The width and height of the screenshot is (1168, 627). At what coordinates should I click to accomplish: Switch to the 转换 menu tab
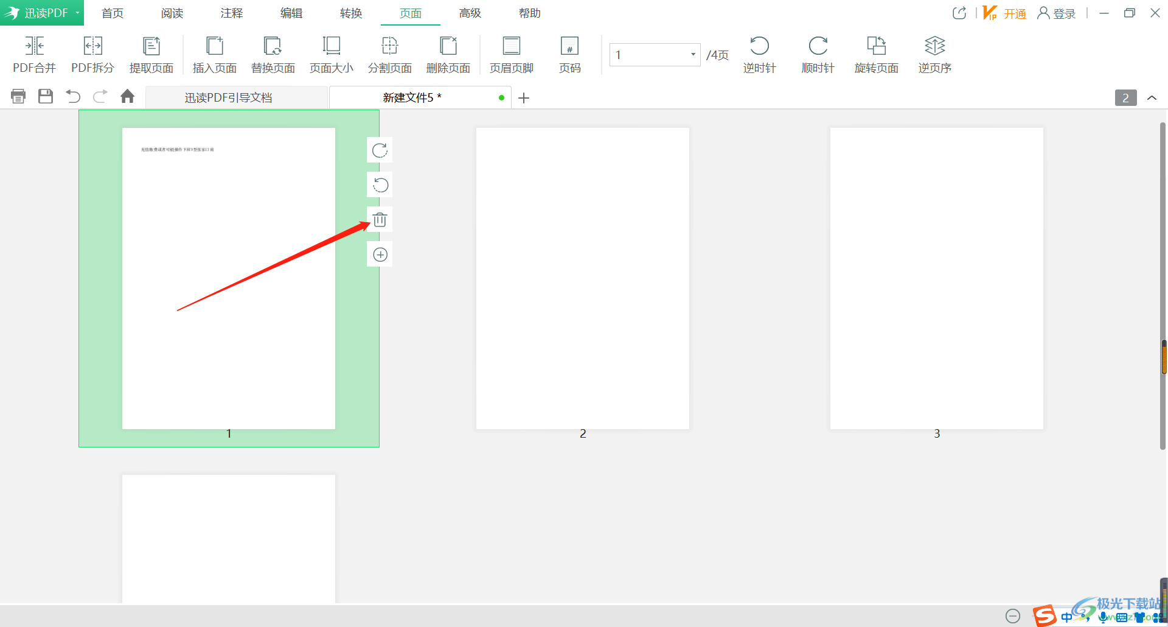pos(351,13)
